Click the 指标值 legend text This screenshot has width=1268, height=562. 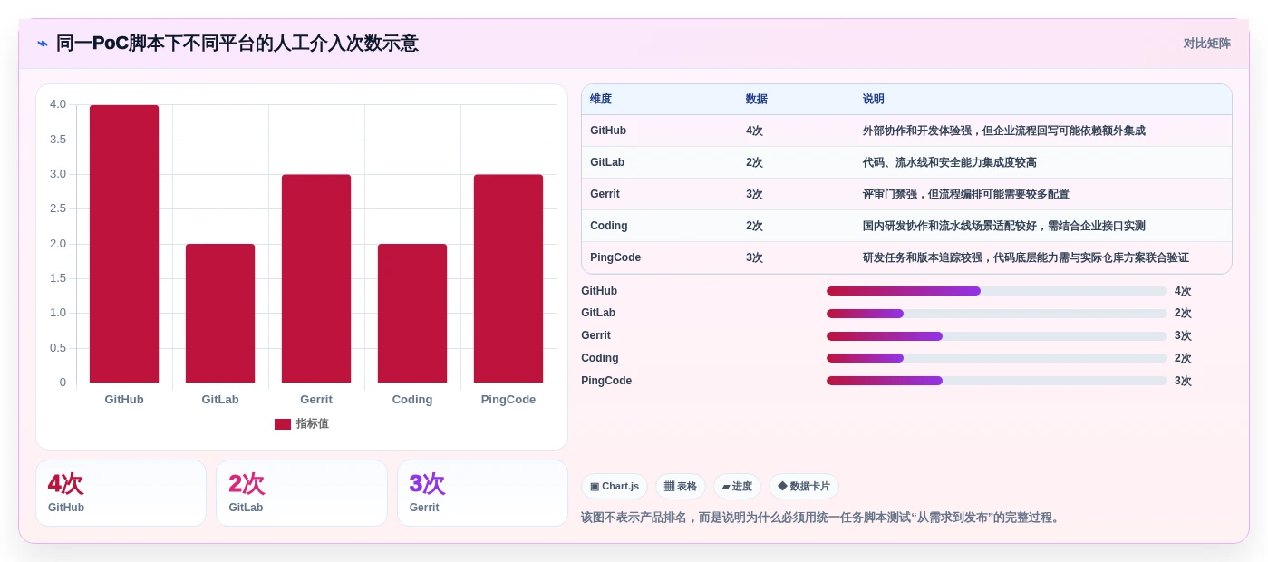(313, 424)
